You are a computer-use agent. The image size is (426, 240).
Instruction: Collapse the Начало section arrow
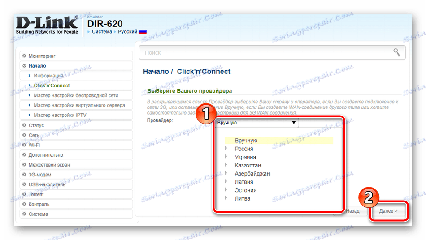click(24, 66)
